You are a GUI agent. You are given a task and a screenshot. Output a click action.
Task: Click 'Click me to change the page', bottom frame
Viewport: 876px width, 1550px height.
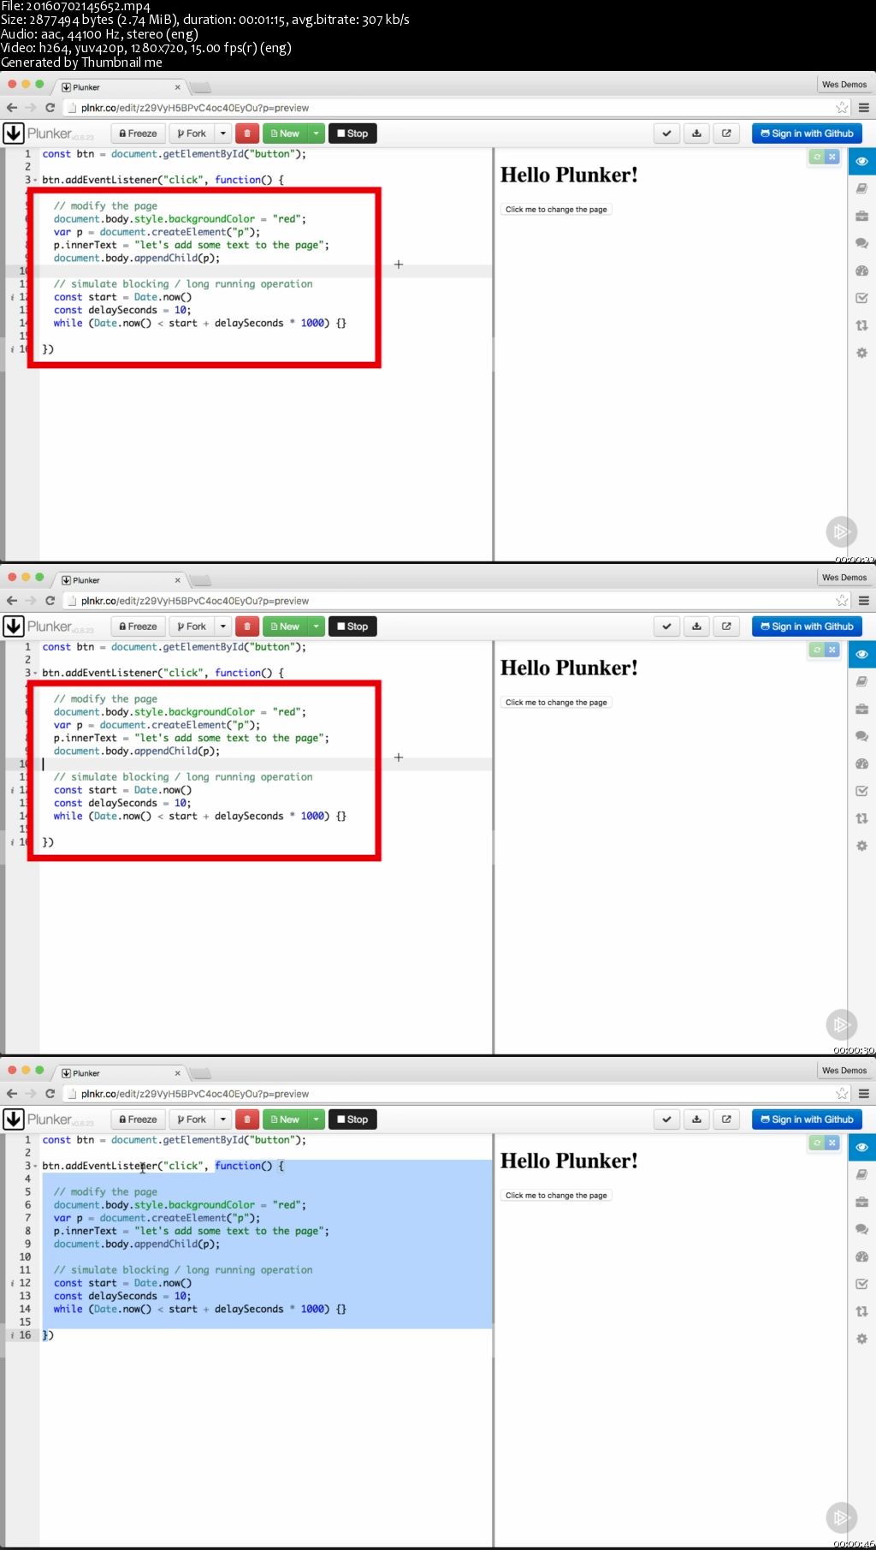click(556, 1196)
